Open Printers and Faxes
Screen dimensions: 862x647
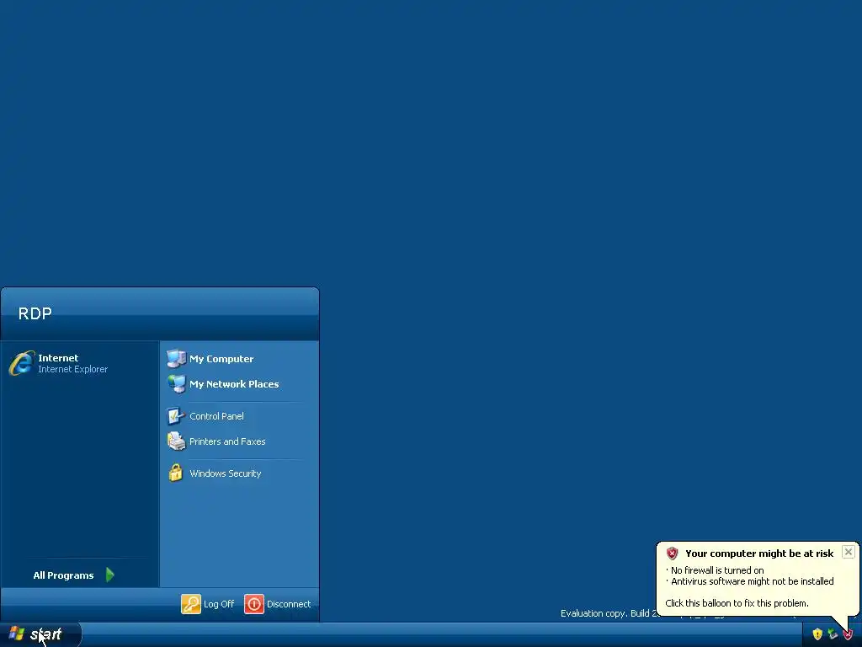(x=216, y=441)
